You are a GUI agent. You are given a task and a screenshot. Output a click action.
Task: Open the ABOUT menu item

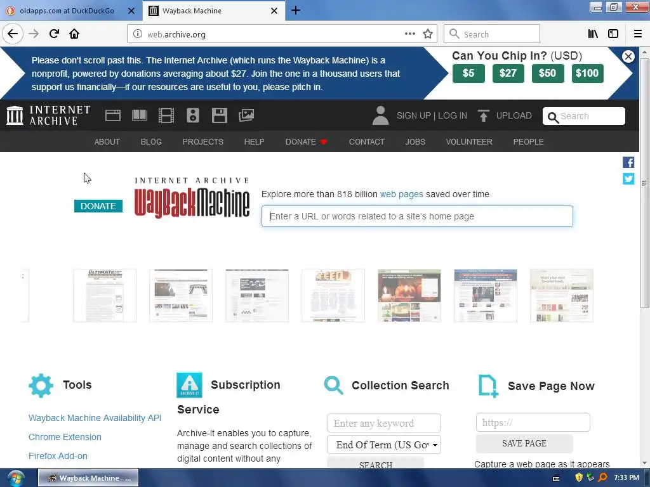click(107, 141)
